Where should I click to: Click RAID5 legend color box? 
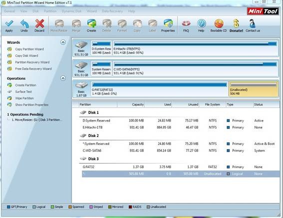click(130, 207)
